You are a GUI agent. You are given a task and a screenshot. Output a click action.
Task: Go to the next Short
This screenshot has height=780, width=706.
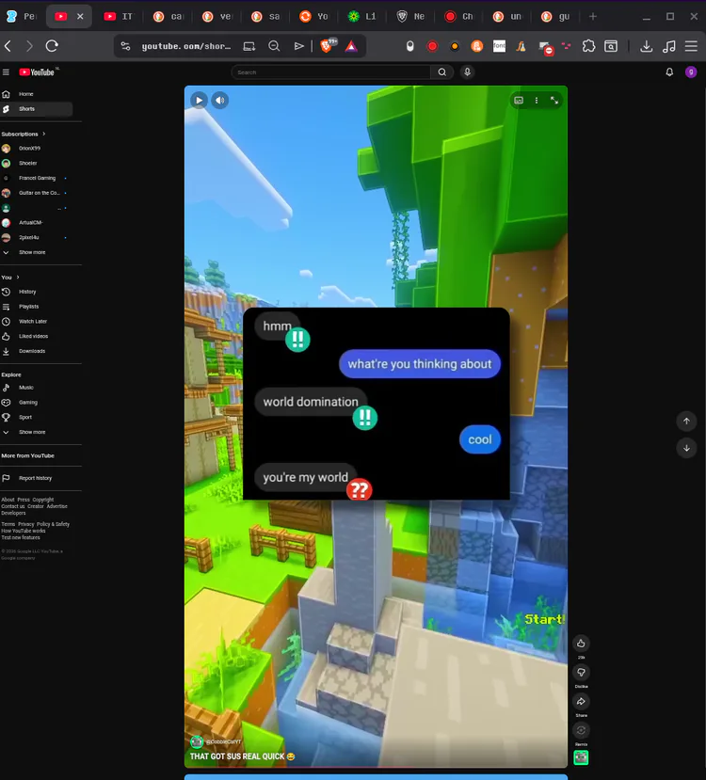[686, 448]
